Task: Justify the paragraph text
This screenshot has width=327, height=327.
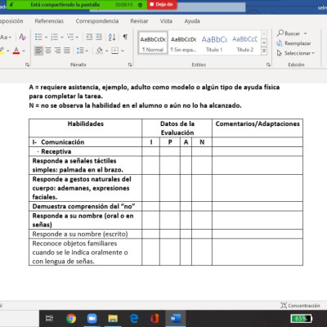Action: [x=67, y=51]
